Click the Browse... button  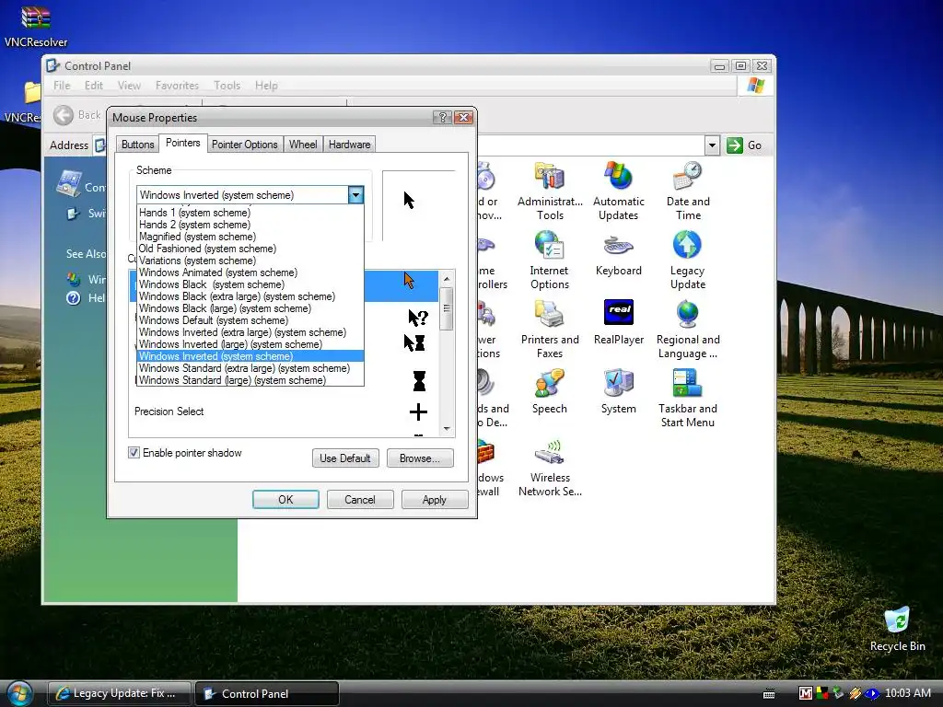click(x=420, y=458)
